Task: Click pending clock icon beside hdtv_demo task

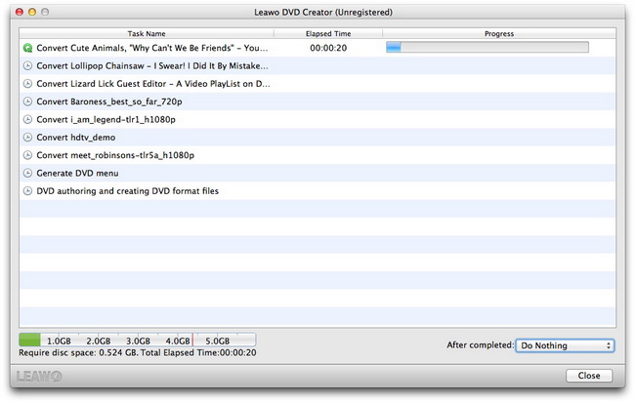Action: coord(27,138)
